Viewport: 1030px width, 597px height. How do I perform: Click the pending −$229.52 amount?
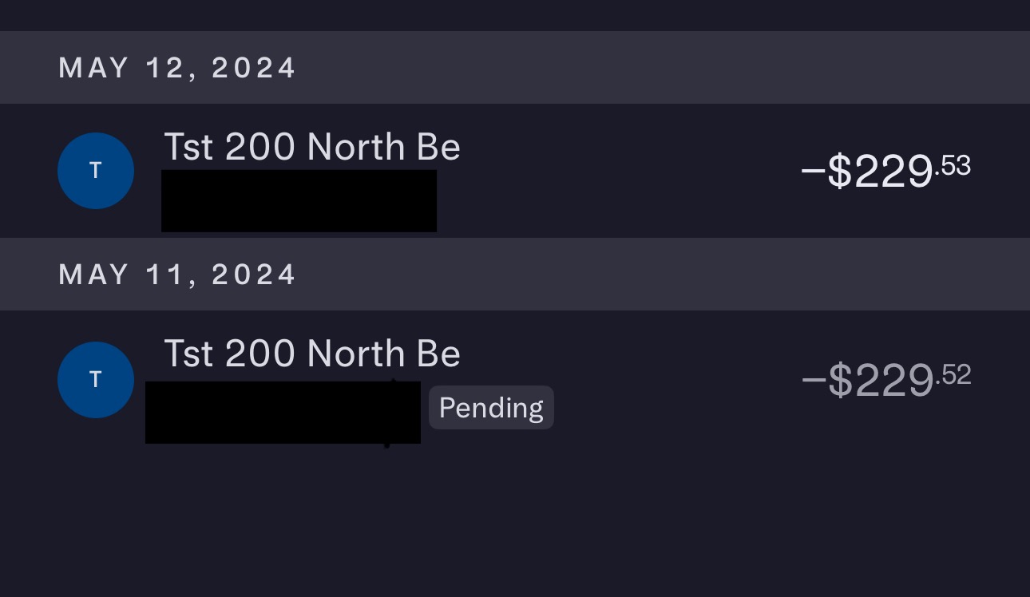(x=885, y=380)
